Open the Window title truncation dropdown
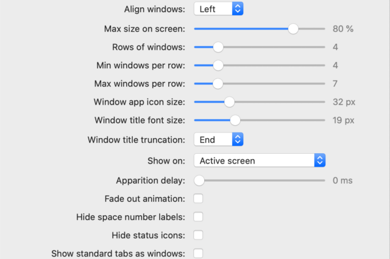Screen dimensions: 390x259 tap(218, 140)
